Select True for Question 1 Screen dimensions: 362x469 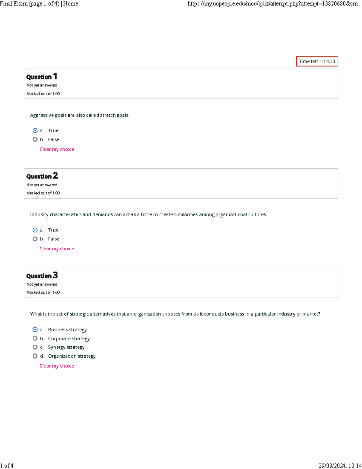35,130
